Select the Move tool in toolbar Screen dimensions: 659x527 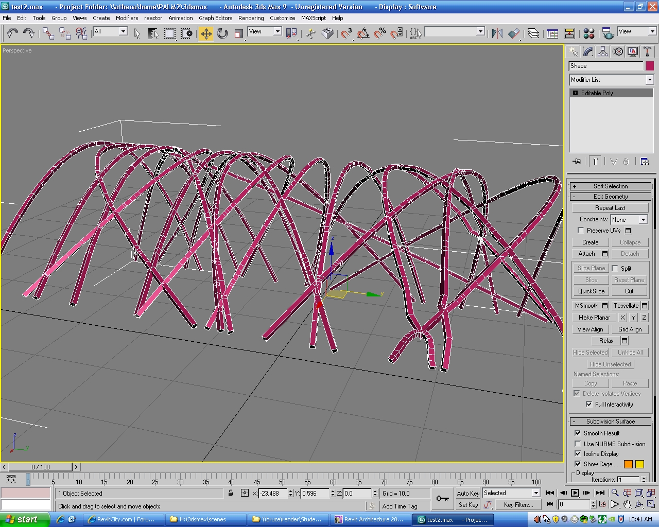[206, 34]
